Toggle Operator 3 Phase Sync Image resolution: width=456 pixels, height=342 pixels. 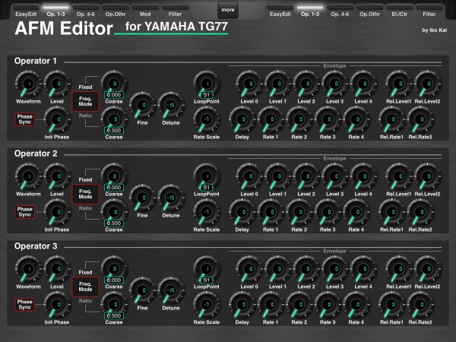click(25, 305)
